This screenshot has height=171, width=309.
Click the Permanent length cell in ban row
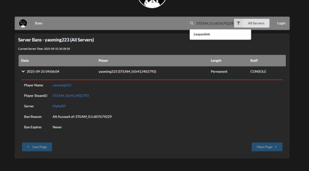[219, 72]
